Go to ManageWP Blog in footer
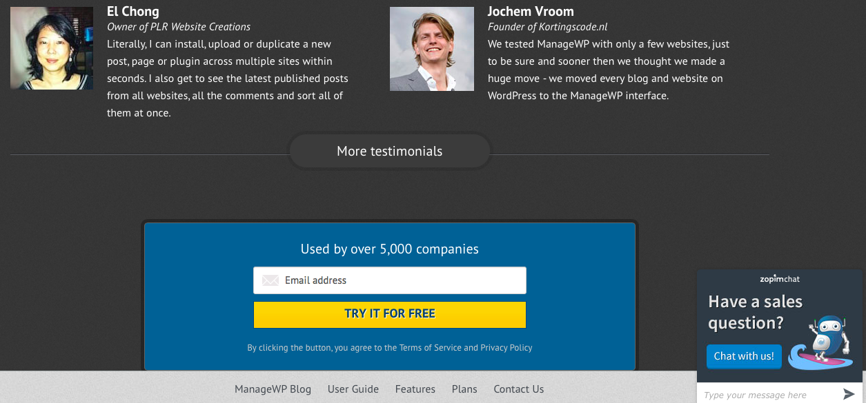Viewport: 866px width, 403px height. pyautogui.click(x=273, y=389)
